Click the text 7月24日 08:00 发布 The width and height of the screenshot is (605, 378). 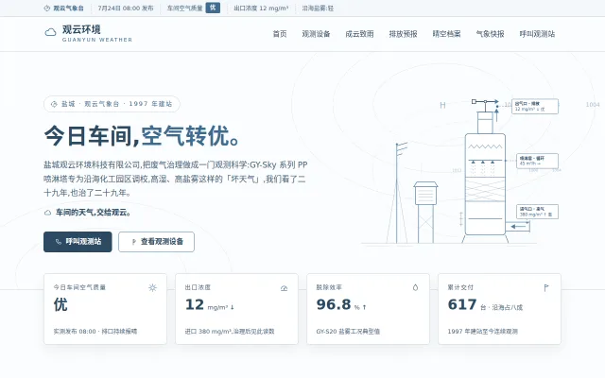click(x=126, y=9)
